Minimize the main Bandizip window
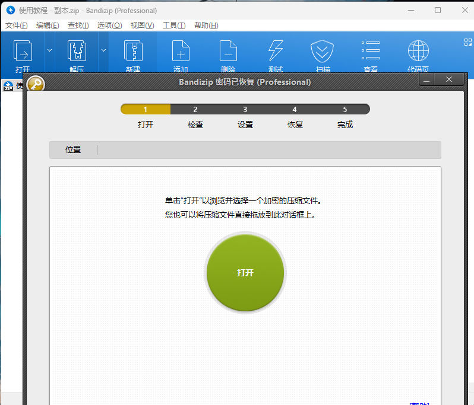 411,10
